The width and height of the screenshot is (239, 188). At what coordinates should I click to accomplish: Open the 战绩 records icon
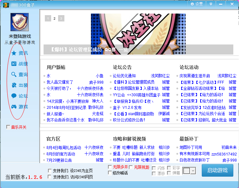pyautogui.click(x=14, y=64)
